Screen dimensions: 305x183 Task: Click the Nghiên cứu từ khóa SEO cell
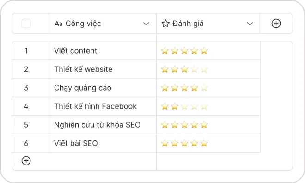point(103,125)
